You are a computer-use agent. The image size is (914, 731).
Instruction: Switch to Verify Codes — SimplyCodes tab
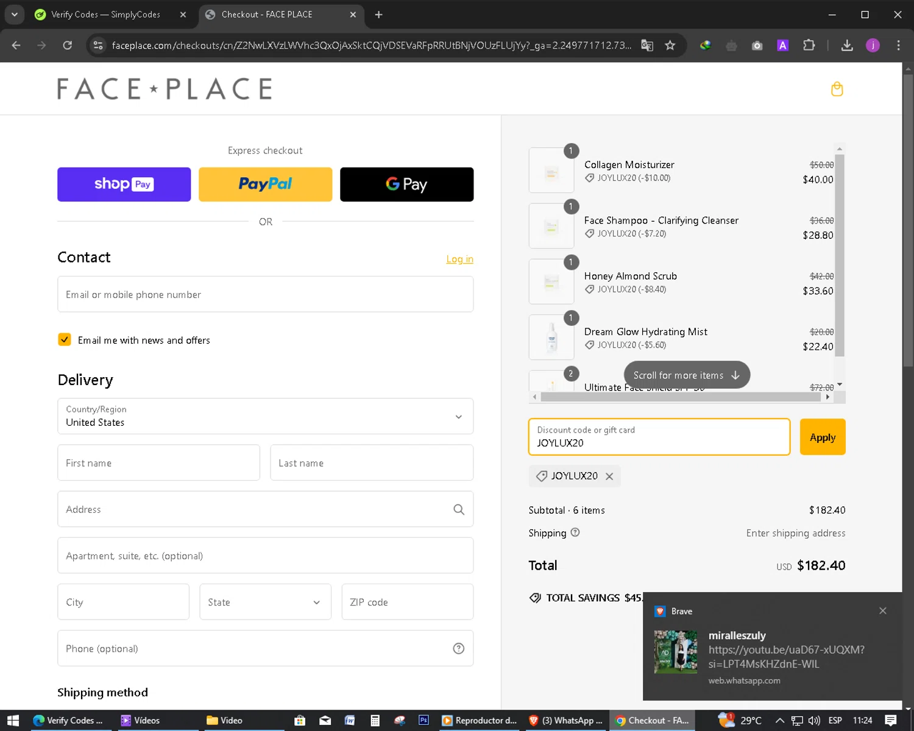[105, 15]
